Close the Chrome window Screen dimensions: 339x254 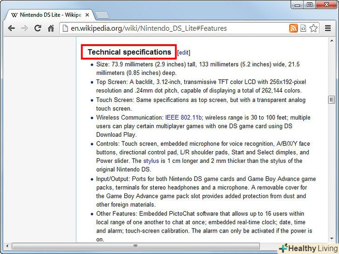point(326,5)
